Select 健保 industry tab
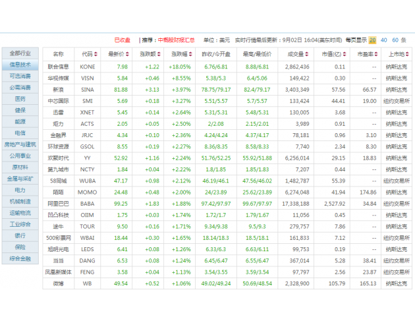Image resolution: width=415 pixels, height=323 pixels. 20,110
